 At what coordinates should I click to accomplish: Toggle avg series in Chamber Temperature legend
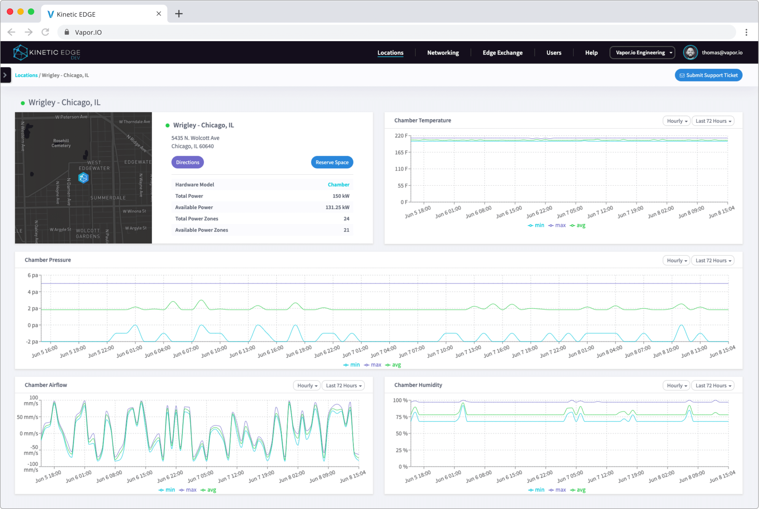[578, 225]
